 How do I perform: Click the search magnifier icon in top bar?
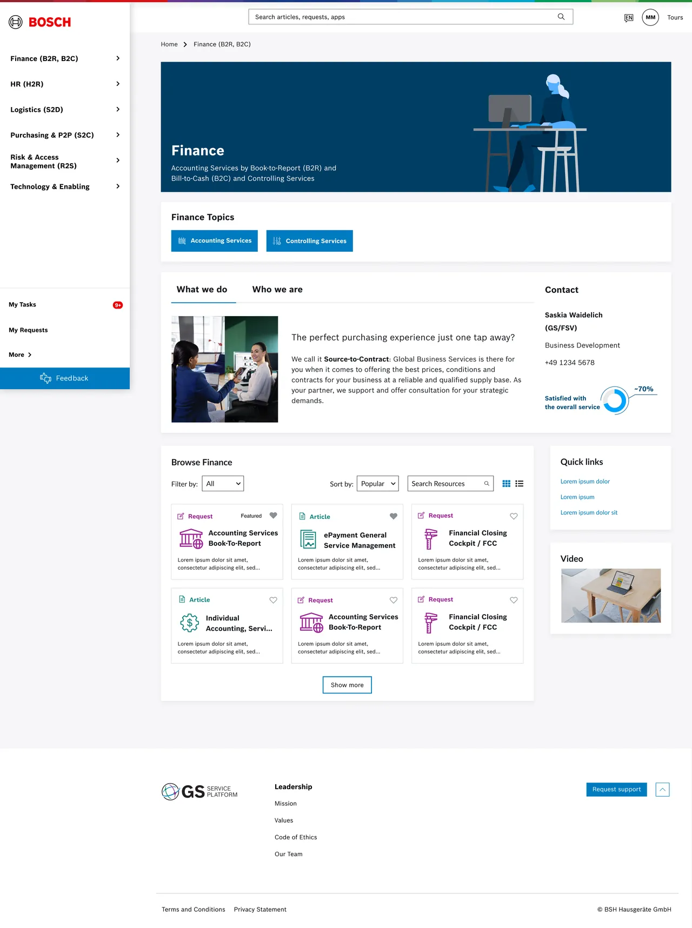[561, 17]
